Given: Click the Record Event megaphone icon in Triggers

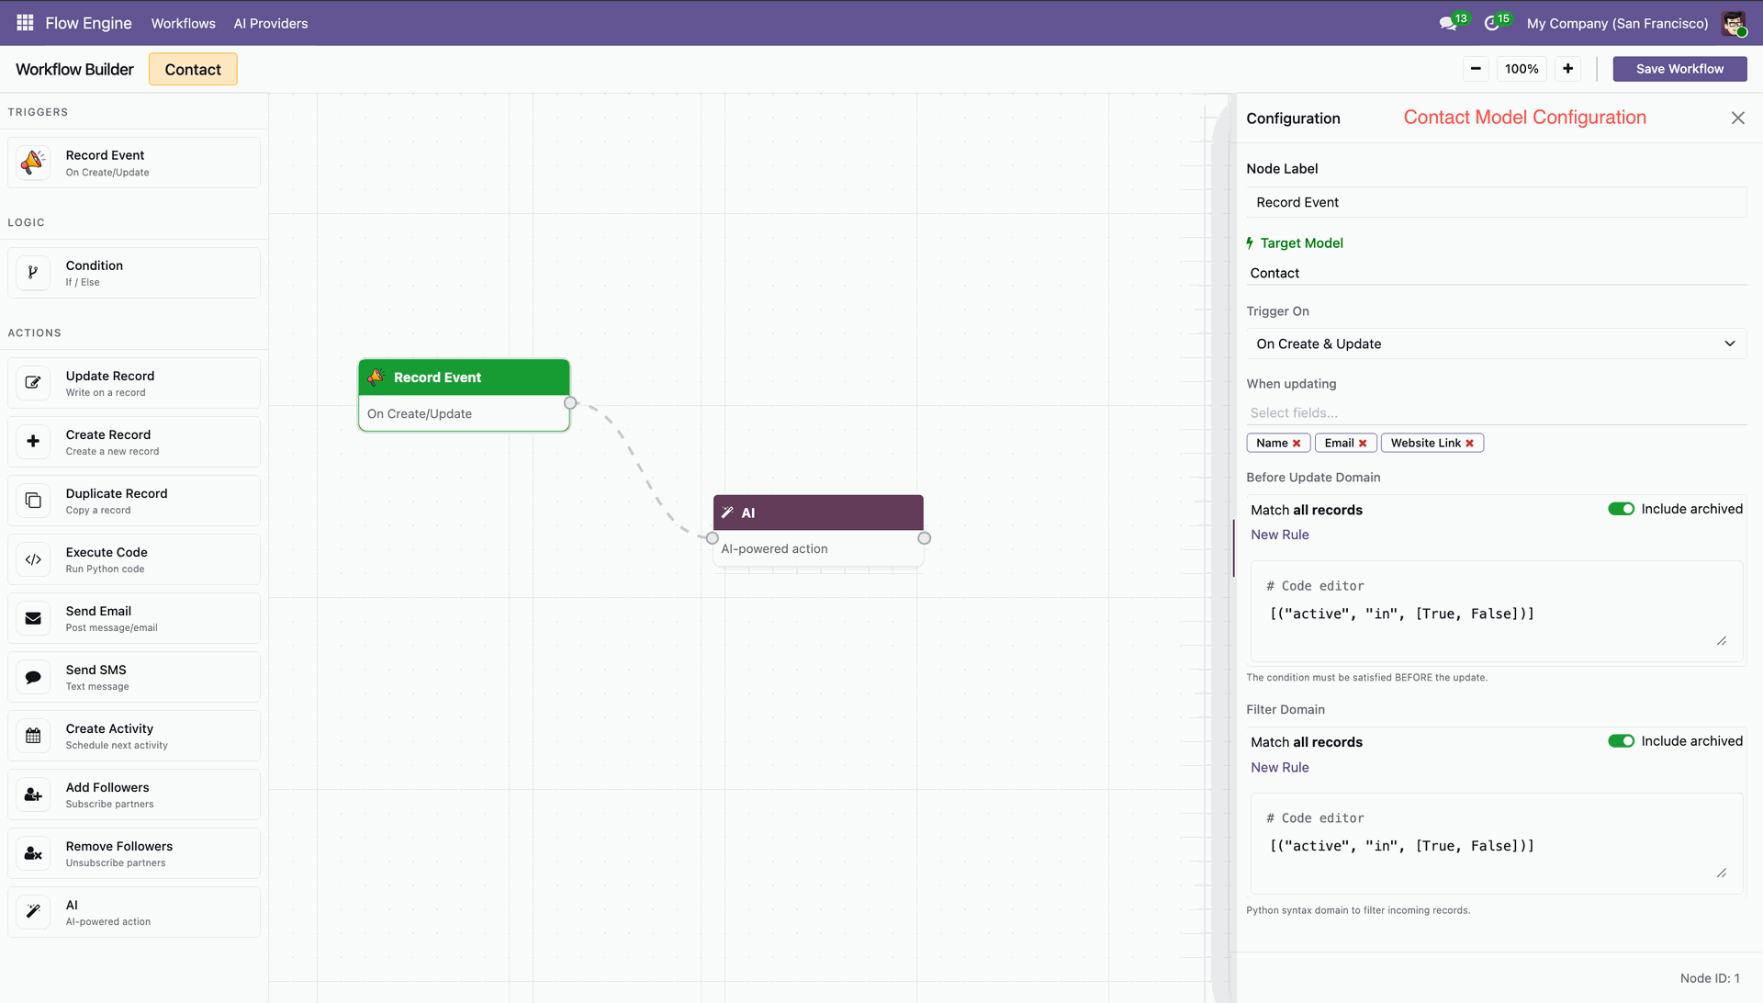Looking at the screenshot, I should (33, 163).
